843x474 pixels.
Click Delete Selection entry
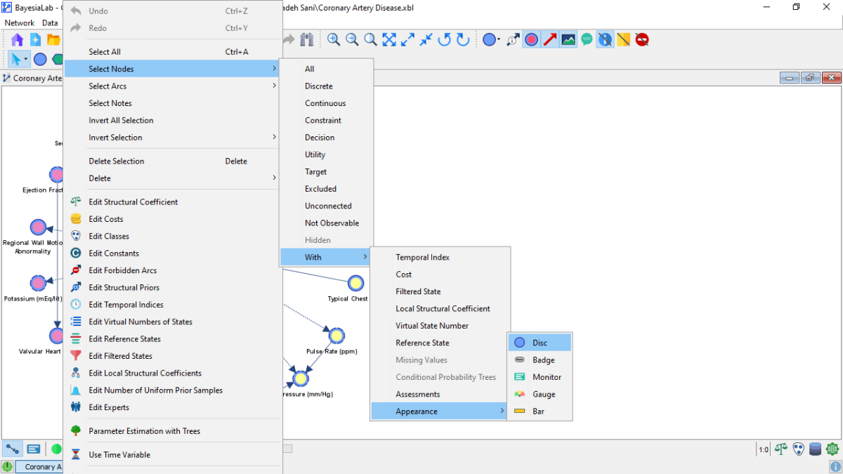click(x=173, y=161)
